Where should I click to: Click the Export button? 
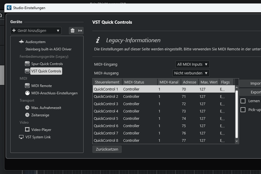click(255, 92)
